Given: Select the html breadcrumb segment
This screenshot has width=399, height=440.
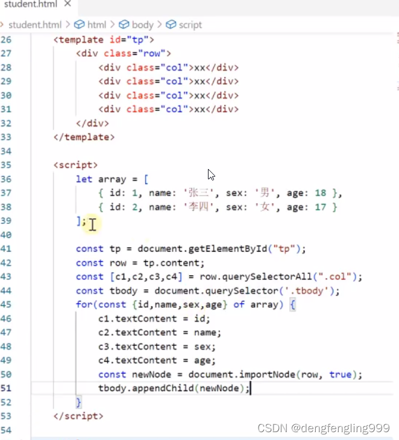Looking at the screenshot, I should coord(96,25).
